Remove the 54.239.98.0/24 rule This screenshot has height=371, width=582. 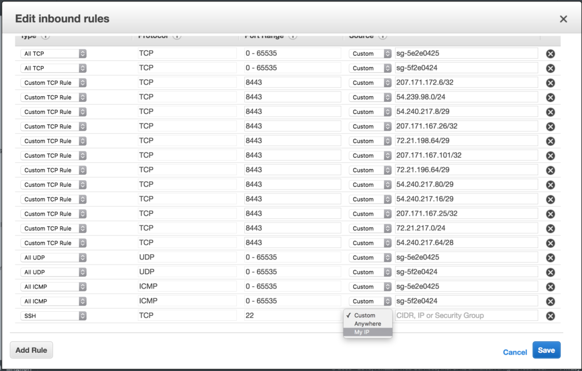[550, 97]
